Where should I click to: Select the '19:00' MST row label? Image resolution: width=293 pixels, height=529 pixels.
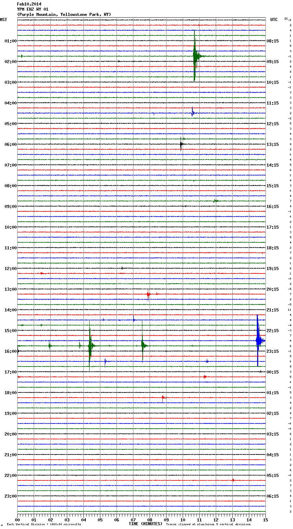(x=11, y=413)
